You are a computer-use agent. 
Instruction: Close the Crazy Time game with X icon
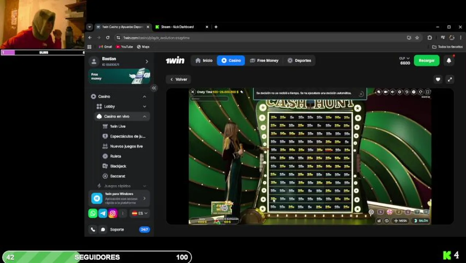193,92
